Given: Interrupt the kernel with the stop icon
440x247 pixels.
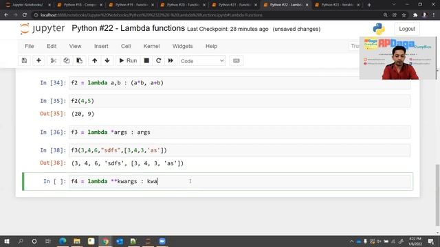Looking at the screenshot, I should point(146,61).
